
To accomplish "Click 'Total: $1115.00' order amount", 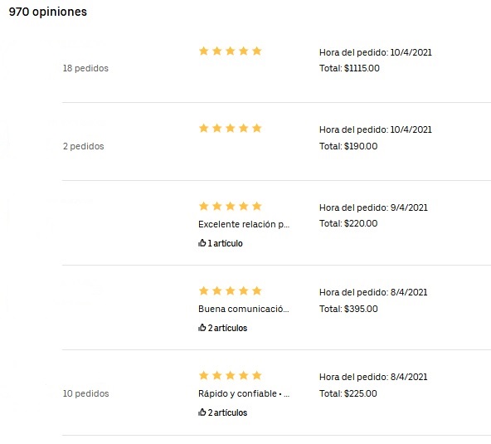I will [x=349, y=68].
